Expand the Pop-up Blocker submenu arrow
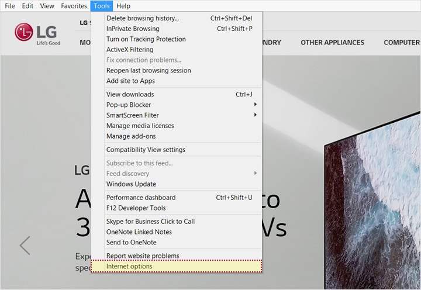Image resolution: width=421 pixels, height=290 pixels. pos(256,105)
